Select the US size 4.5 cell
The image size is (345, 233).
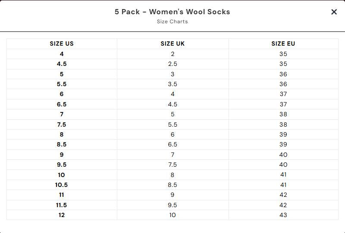click(x=62, y=64)
